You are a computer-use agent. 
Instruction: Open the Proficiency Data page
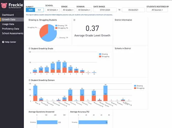click(10, 29)
